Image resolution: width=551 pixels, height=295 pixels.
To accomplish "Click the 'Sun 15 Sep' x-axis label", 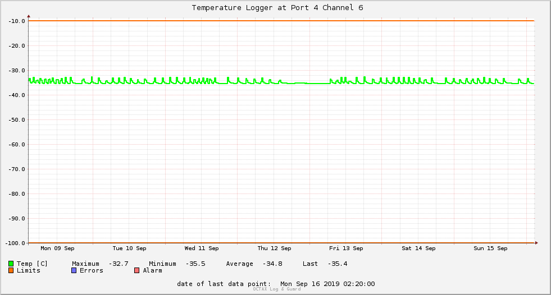I will tap(490, 248).
